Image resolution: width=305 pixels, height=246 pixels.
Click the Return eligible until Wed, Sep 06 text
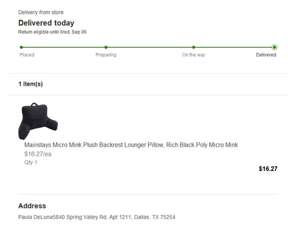[x=52, y=32]
